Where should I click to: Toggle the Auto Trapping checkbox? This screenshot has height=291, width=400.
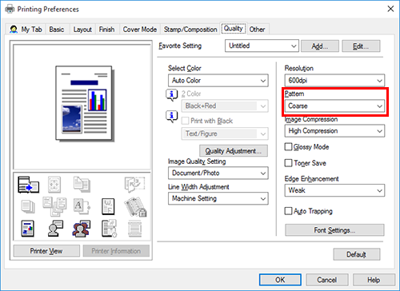point(288,211)
